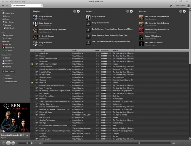Open the Devices section

[x=7, y=25]
